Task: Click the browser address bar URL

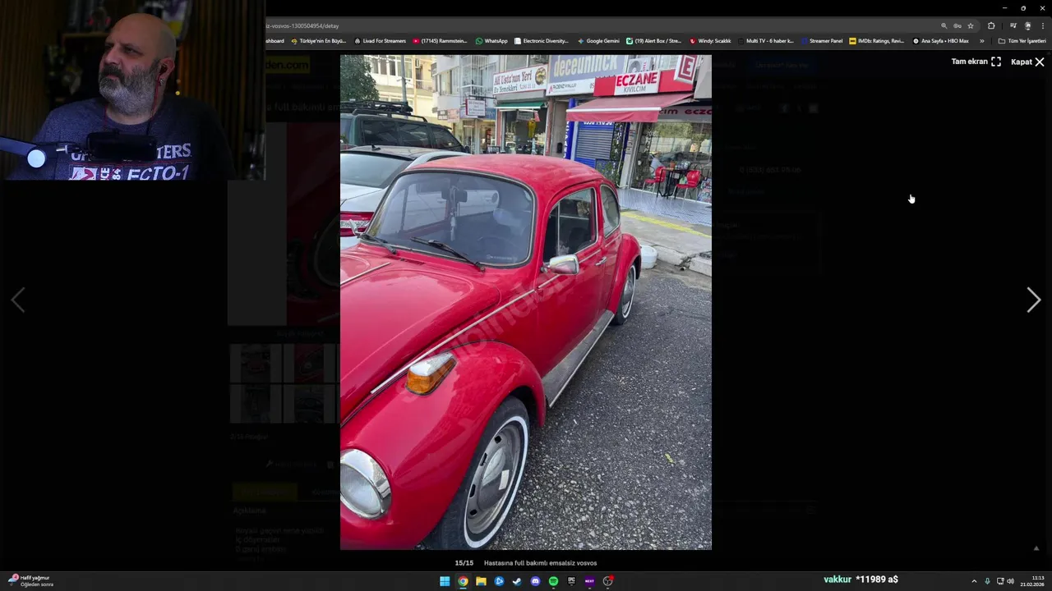Action: tap(302, 25)
